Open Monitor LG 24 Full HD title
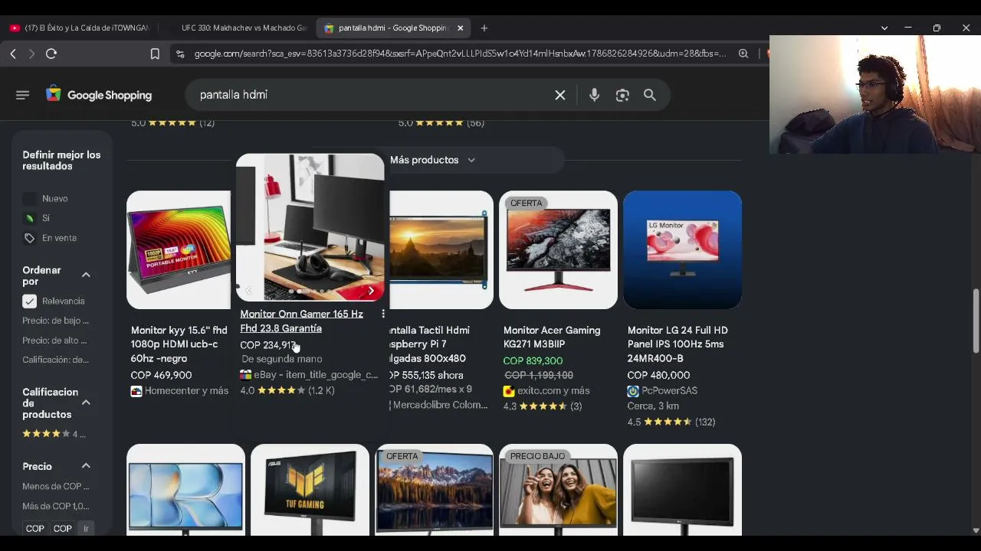Screen dimensions: 981x551 678,344
